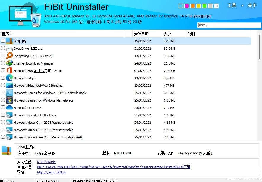Sort by the 大小 column header
The height and width of the screenshot is (182, 262).
(174, 34)
